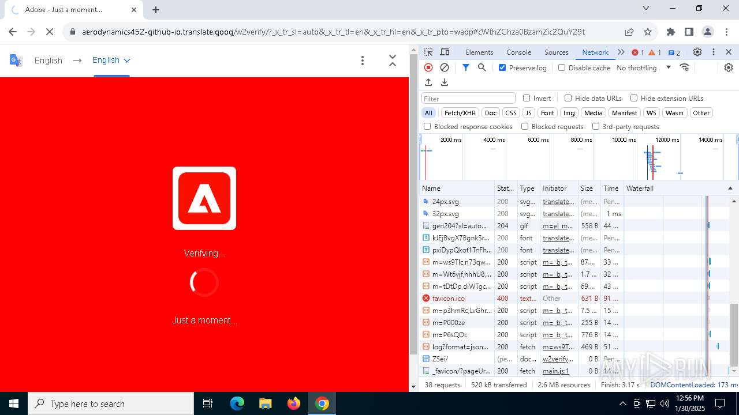Filter requests by Media
The image size is (739, 415).
pyautogui.click(x=593, y=113)
